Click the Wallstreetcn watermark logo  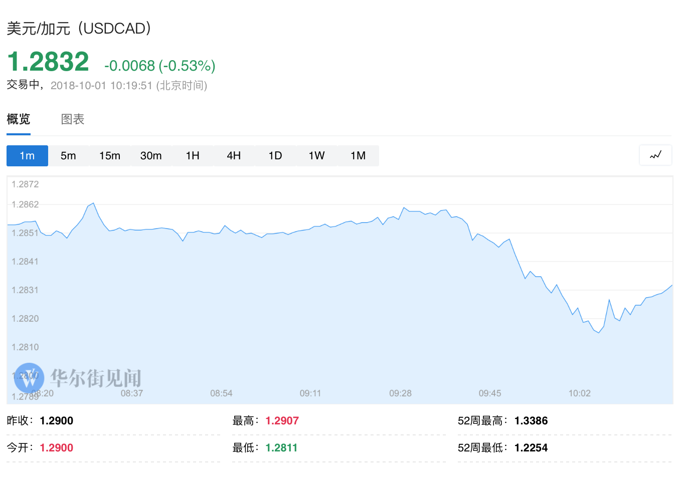tap(29, 378)
